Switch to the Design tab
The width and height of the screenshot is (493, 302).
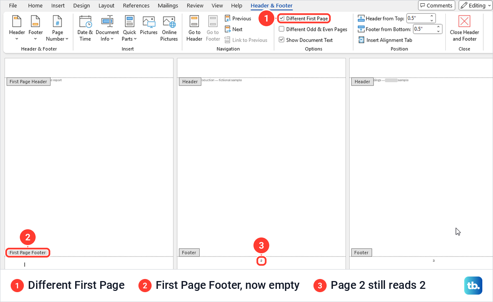pyautogui.click(x=81, y=5)
